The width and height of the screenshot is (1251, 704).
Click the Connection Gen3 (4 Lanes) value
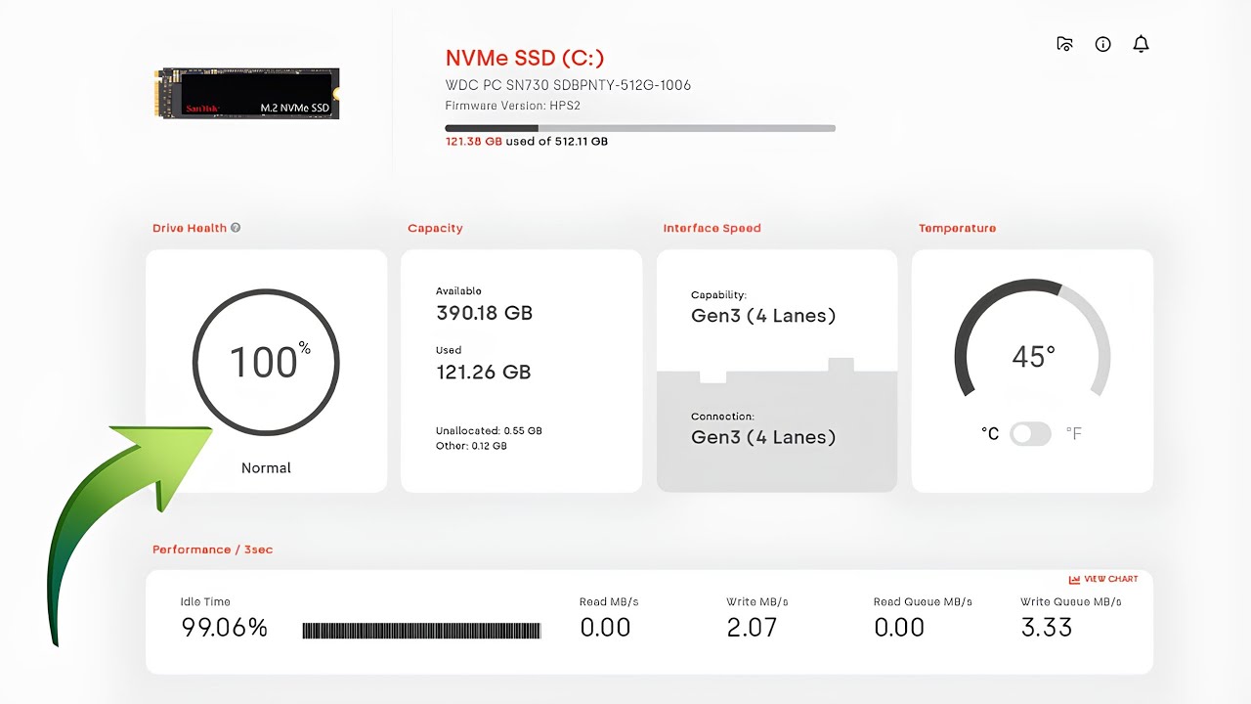coord(763,437)
